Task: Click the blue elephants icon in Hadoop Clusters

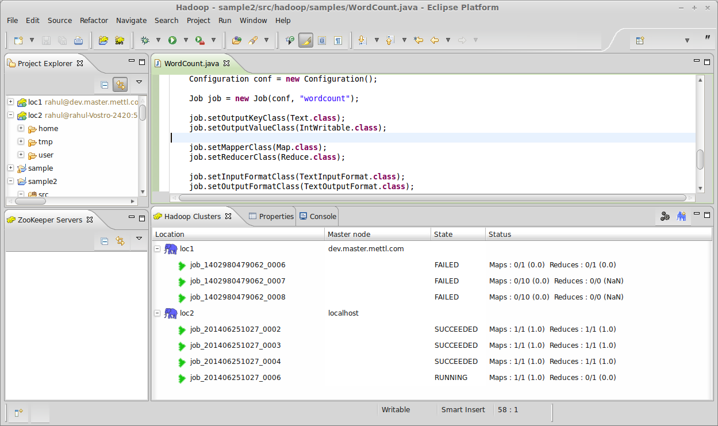Action: coord(681,217)
